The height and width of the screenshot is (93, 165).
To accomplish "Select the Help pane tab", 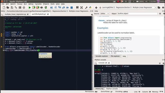I will click(124, 56).
